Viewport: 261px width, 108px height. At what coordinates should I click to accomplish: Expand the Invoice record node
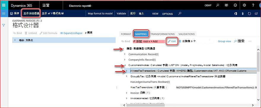pos(127,93)
